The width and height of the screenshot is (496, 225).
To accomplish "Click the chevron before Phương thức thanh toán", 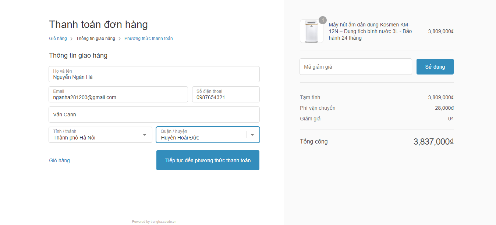I will point(120,39).
